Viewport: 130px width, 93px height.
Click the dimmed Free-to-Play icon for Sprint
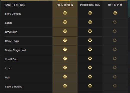click(115, 22)
